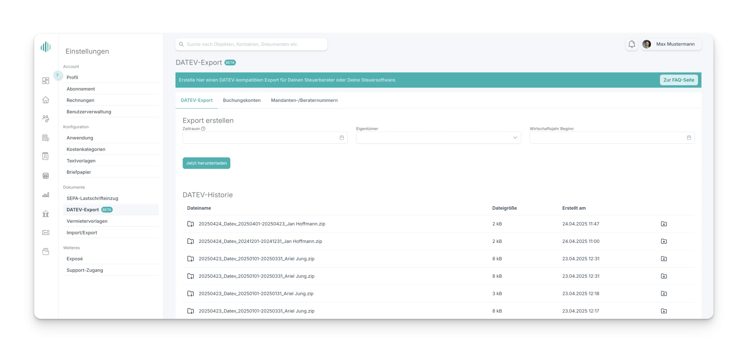Open the house icon in sidebar
Viewport: 748px width, 353px height.
[46, 100]
